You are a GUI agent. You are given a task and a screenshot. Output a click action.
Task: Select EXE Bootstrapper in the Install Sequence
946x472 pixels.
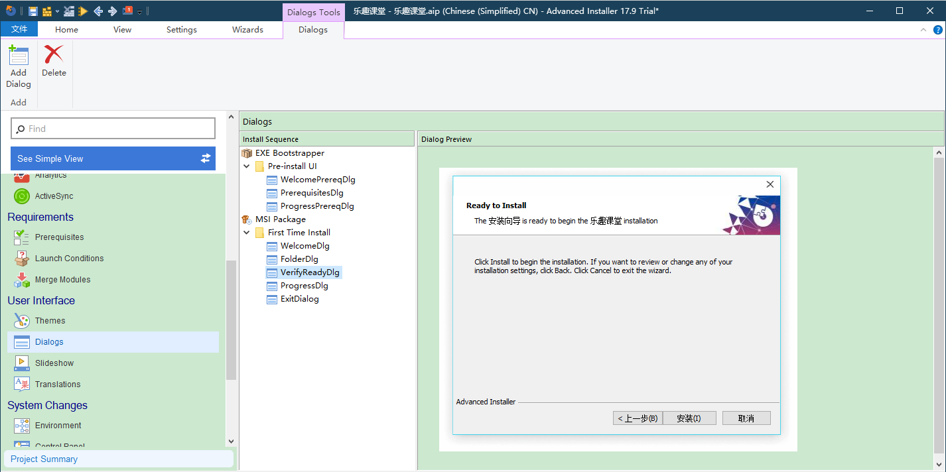tap(290, 153)
